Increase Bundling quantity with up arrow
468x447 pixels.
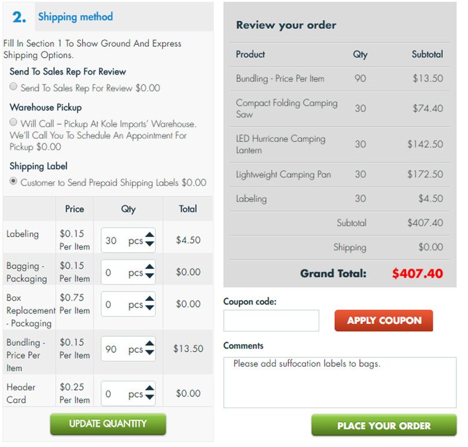point(149,343)
